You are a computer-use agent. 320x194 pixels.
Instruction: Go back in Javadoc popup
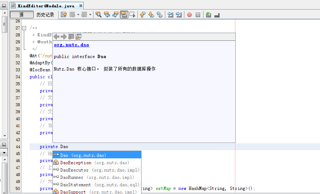tap(56, 37)
